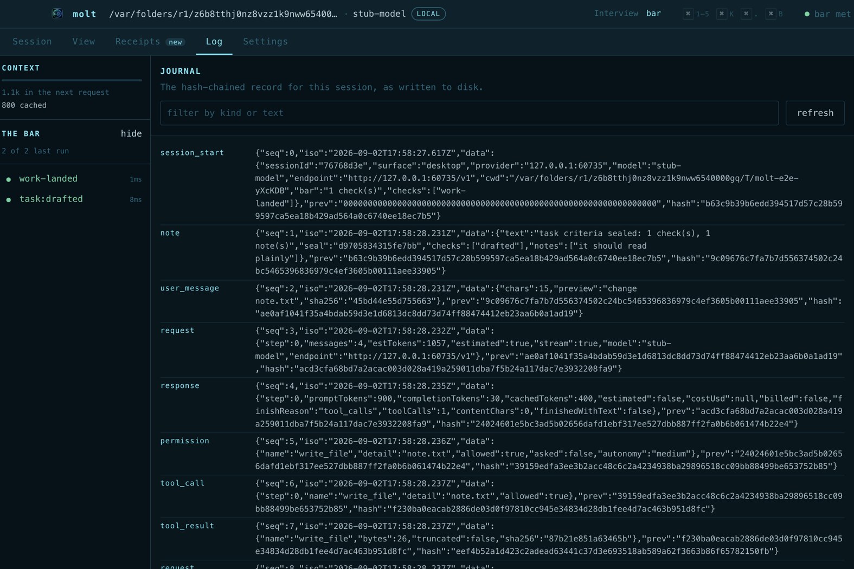
Task: Click the note journal entry label
Action: 170,233
